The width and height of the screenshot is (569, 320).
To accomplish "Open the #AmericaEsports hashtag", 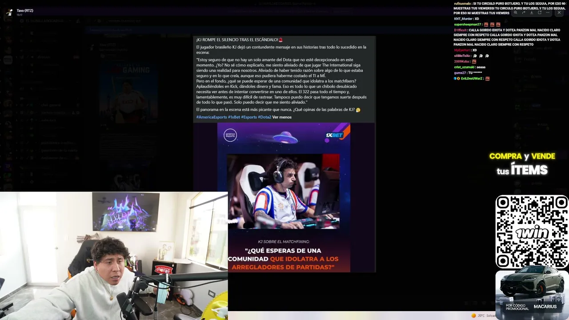I will coord(212,117).
